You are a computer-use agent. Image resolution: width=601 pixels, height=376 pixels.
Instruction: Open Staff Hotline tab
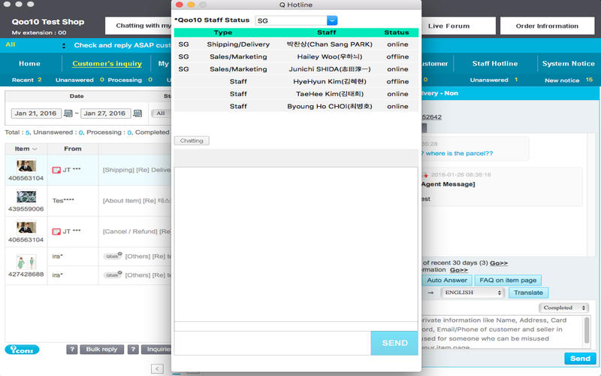(495, 64)
